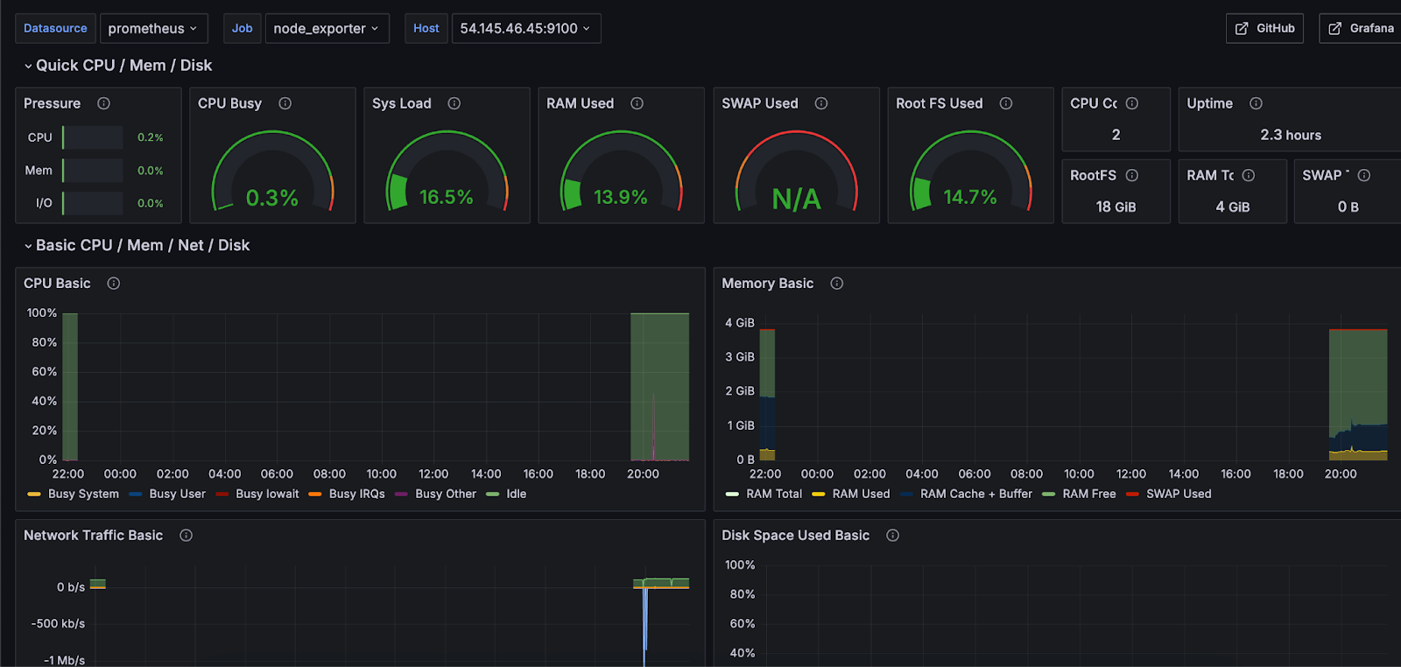The image size is (1401, 667).
Task: Open the Memory Basic panel title menu
Action: 767,284
